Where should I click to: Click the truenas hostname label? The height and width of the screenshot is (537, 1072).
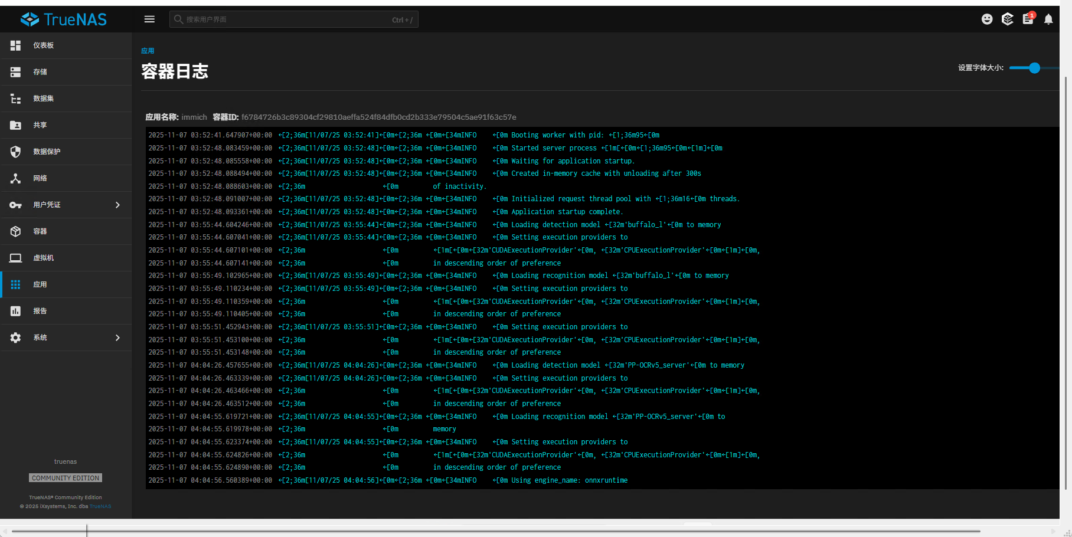(x=66, y=461)
